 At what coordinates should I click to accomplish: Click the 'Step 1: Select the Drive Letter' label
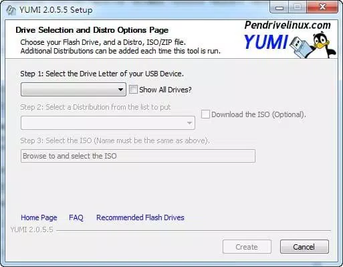[x=102, y=74]
